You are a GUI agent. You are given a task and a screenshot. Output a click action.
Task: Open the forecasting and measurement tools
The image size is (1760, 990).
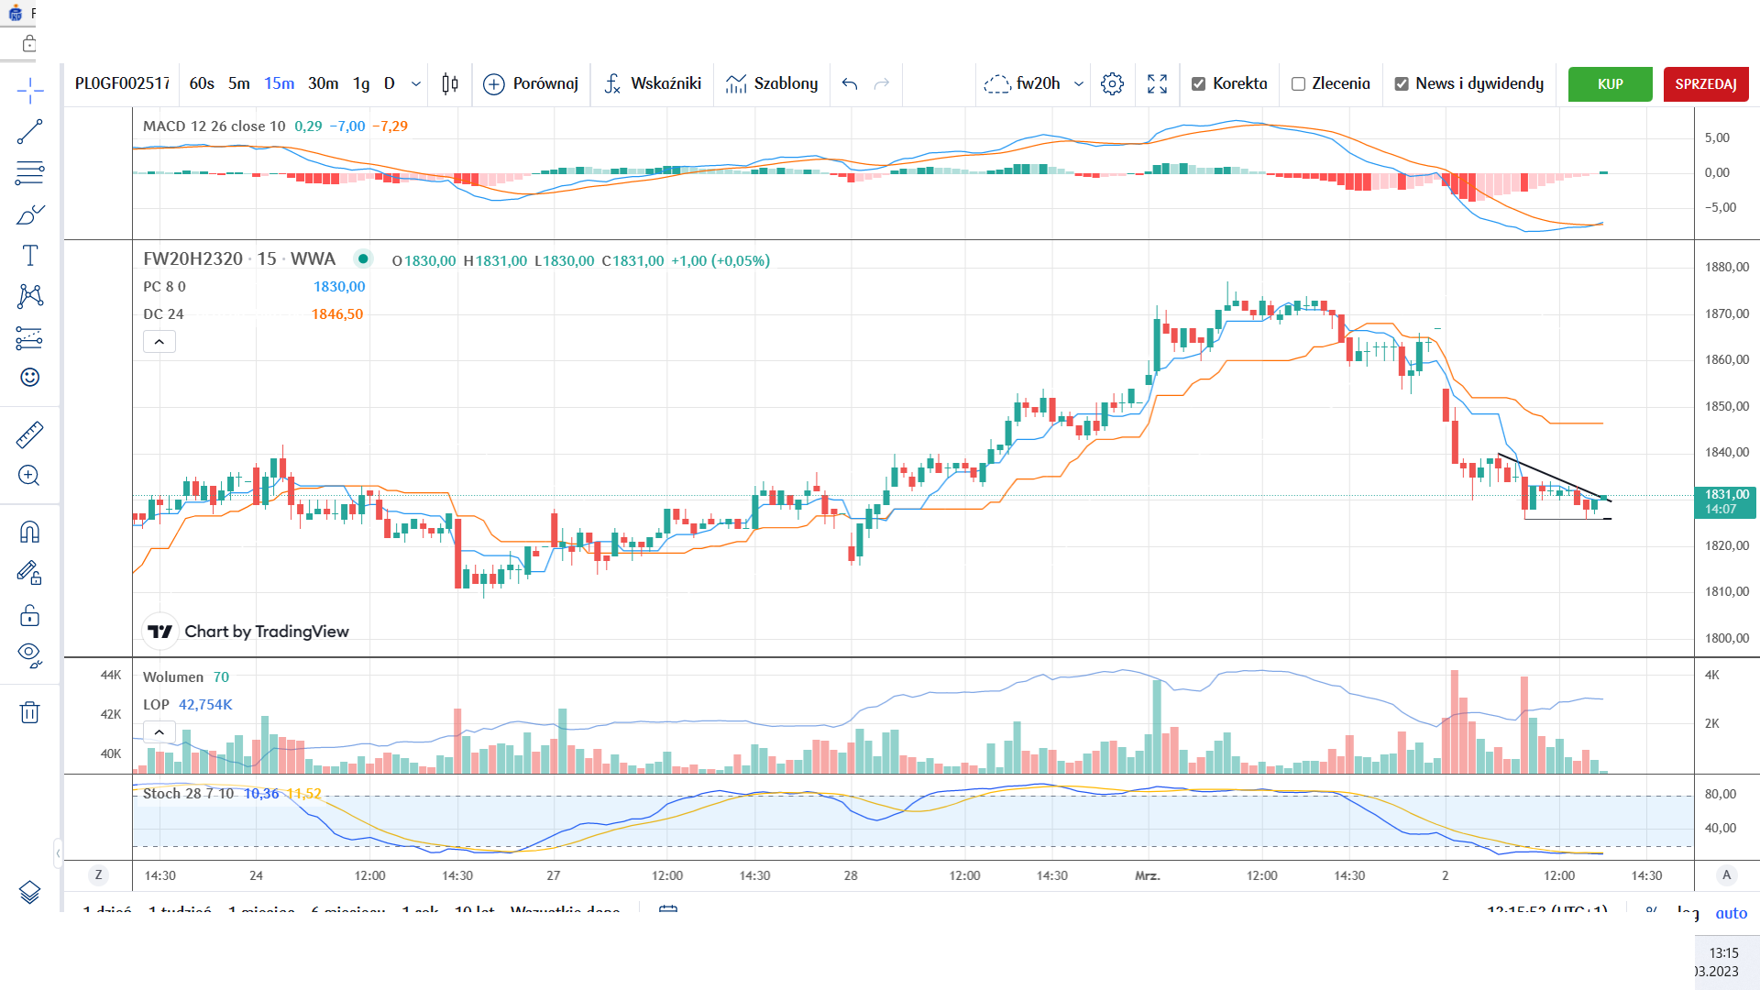click(x=29, y=337)
